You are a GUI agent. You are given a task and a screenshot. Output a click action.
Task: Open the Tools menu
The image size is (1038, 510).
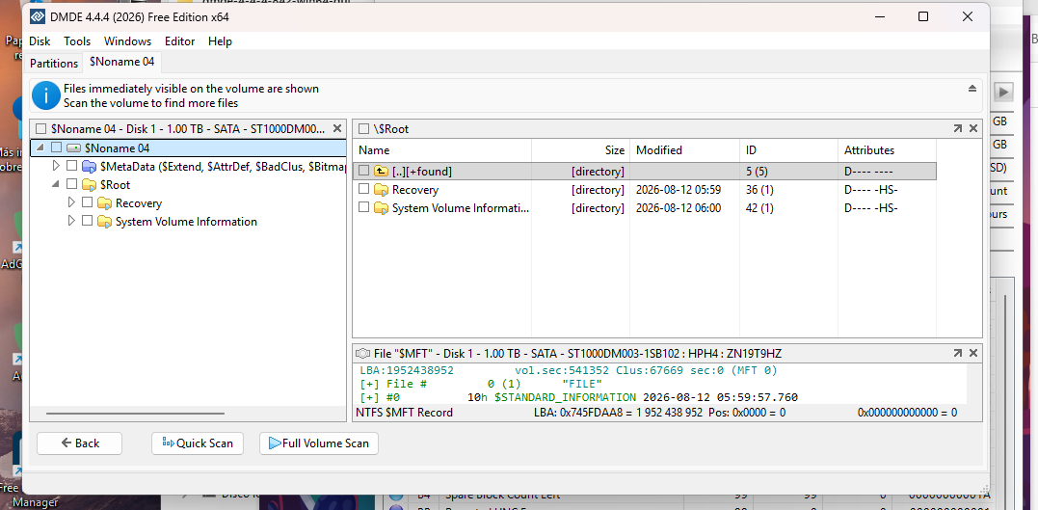click(x=77, y=41)
